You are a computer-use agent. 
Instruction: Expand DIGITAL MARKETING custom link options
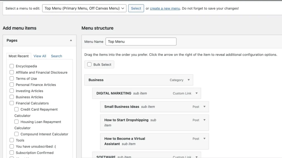196,93
